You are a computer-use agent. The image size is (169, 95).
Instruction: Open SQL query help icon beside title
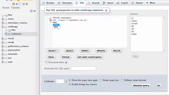click(x=106, y=11)
